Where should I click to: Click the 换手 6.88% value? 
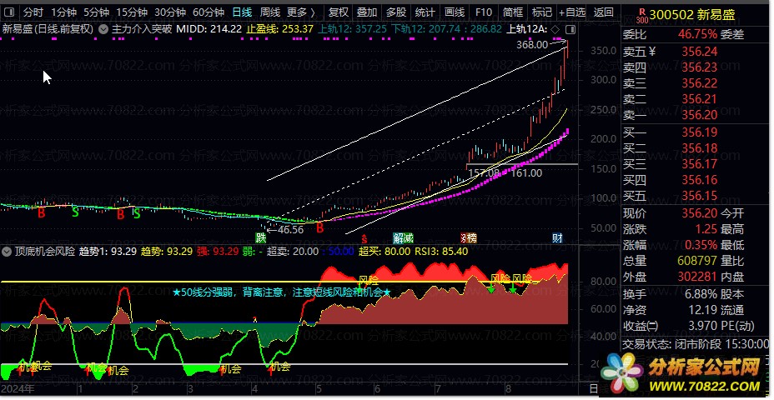click(701, 294)
